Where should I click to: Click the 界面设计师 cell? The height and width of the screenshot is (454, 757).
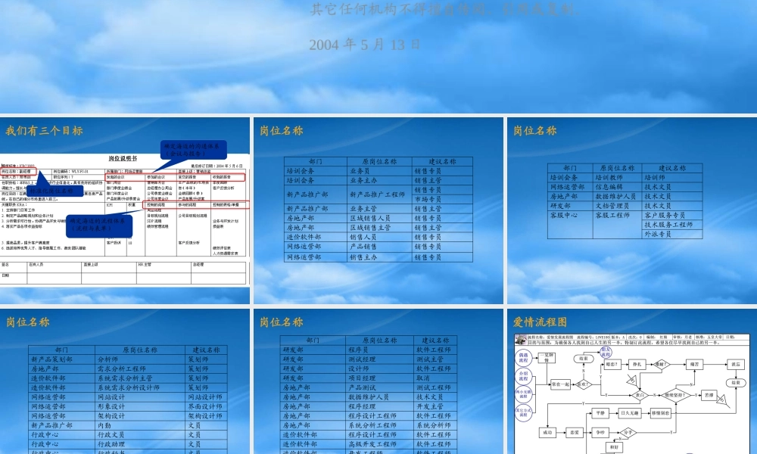point(205,406)
